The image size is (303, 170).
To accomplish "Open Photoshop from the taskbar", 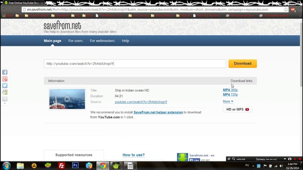I will click(x=75, y=166).
